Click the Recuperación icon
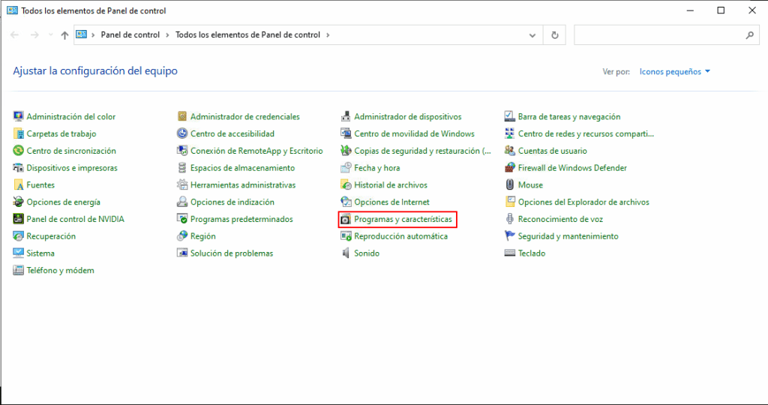Viewport: 768px width, 405px height. point(18,236)
